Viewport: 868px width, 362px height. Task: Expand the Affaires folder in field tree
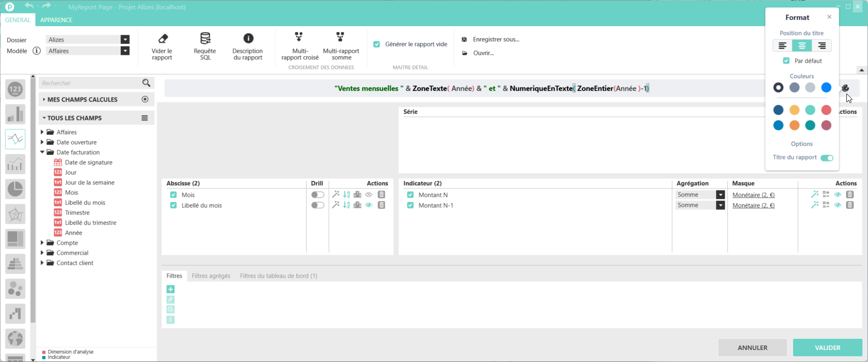coord(42,132)
